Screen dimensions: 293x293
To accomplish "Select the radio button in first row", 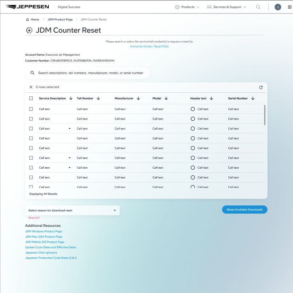I will 193,109.
